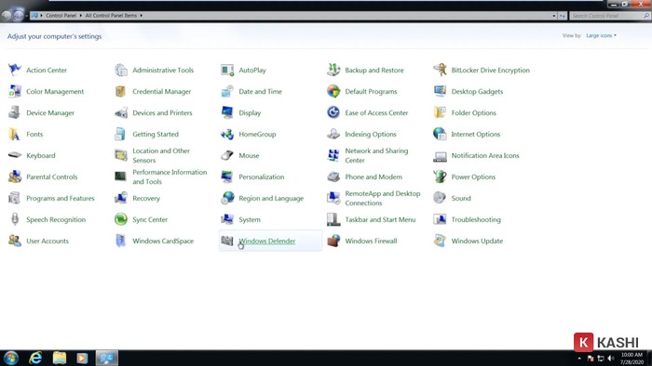652x366 pixels.
Task: Click the Internet Options globe icon
Action: click(440, 134)
